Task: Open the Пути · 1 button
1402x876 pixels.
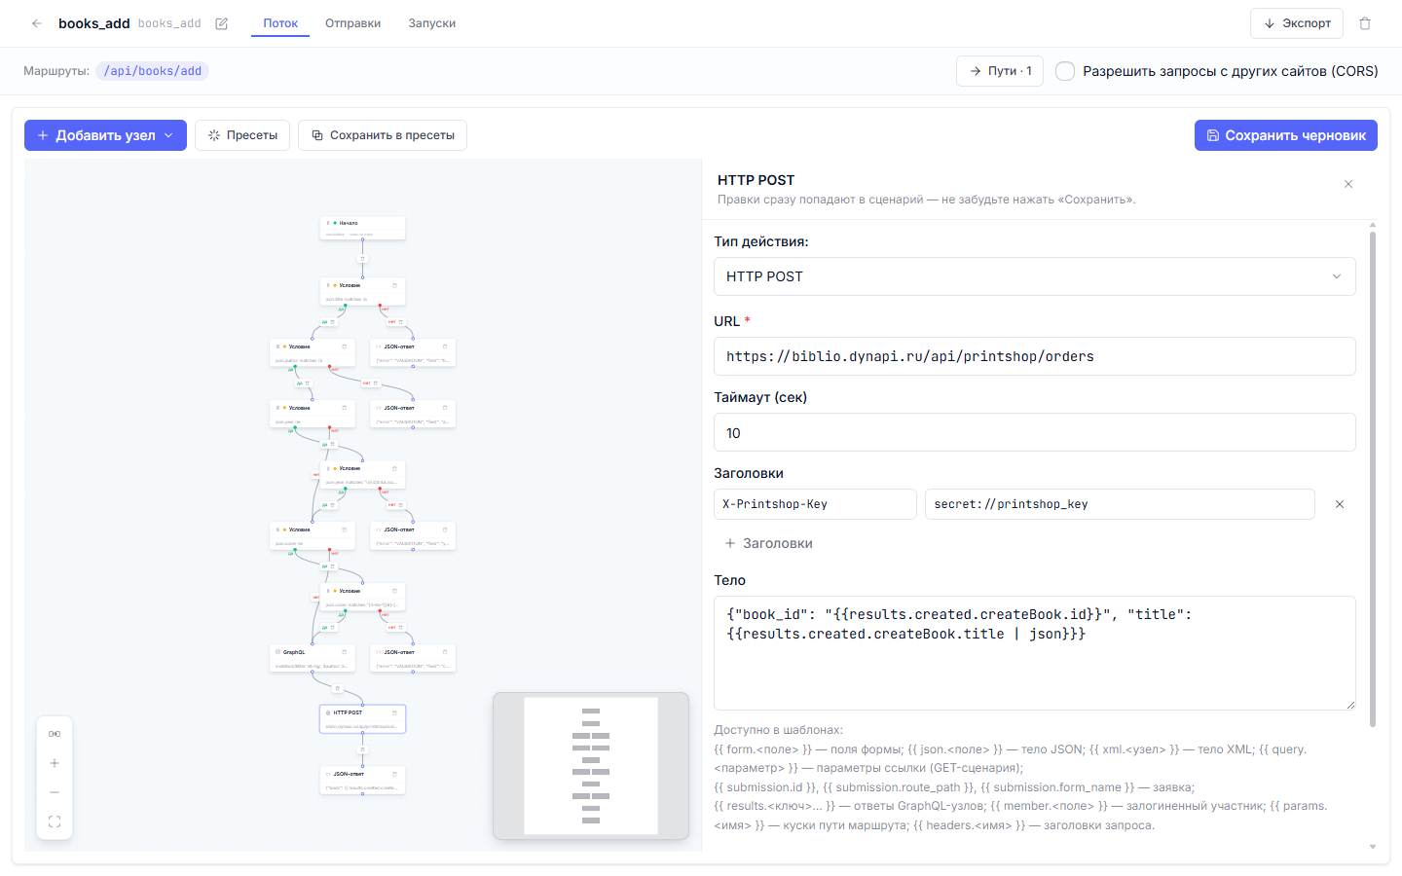Action: tap(1000, 71)
